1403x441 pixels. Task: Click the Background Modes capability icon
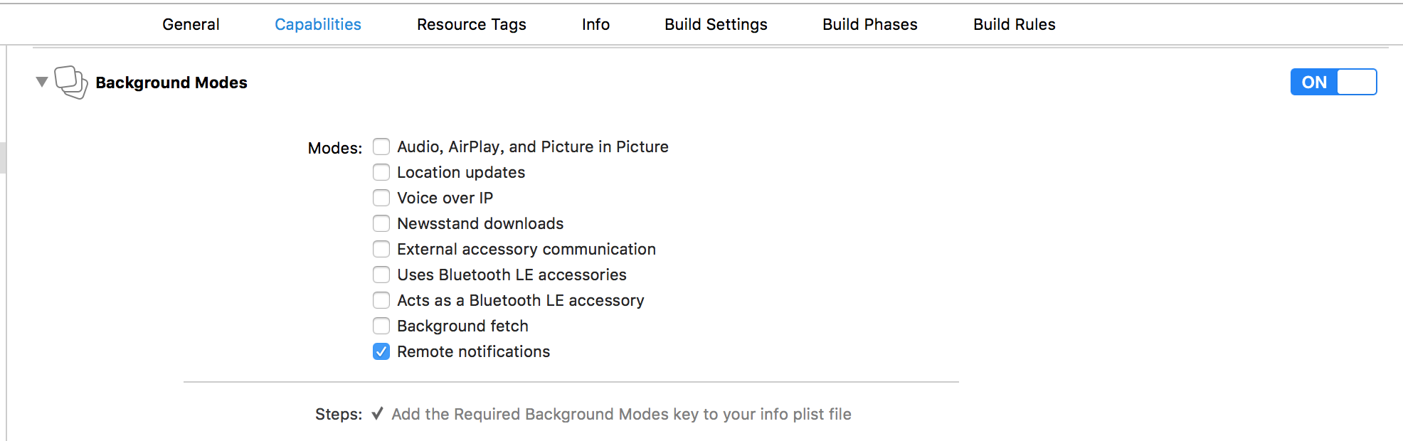(x=70, y=83)
